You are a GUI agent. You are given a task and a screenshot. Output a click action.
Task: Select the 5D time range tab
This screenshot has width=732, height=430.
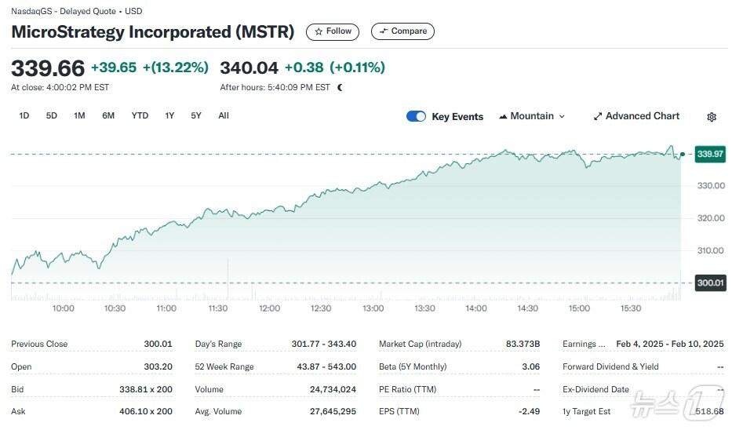tap(52, 115)
